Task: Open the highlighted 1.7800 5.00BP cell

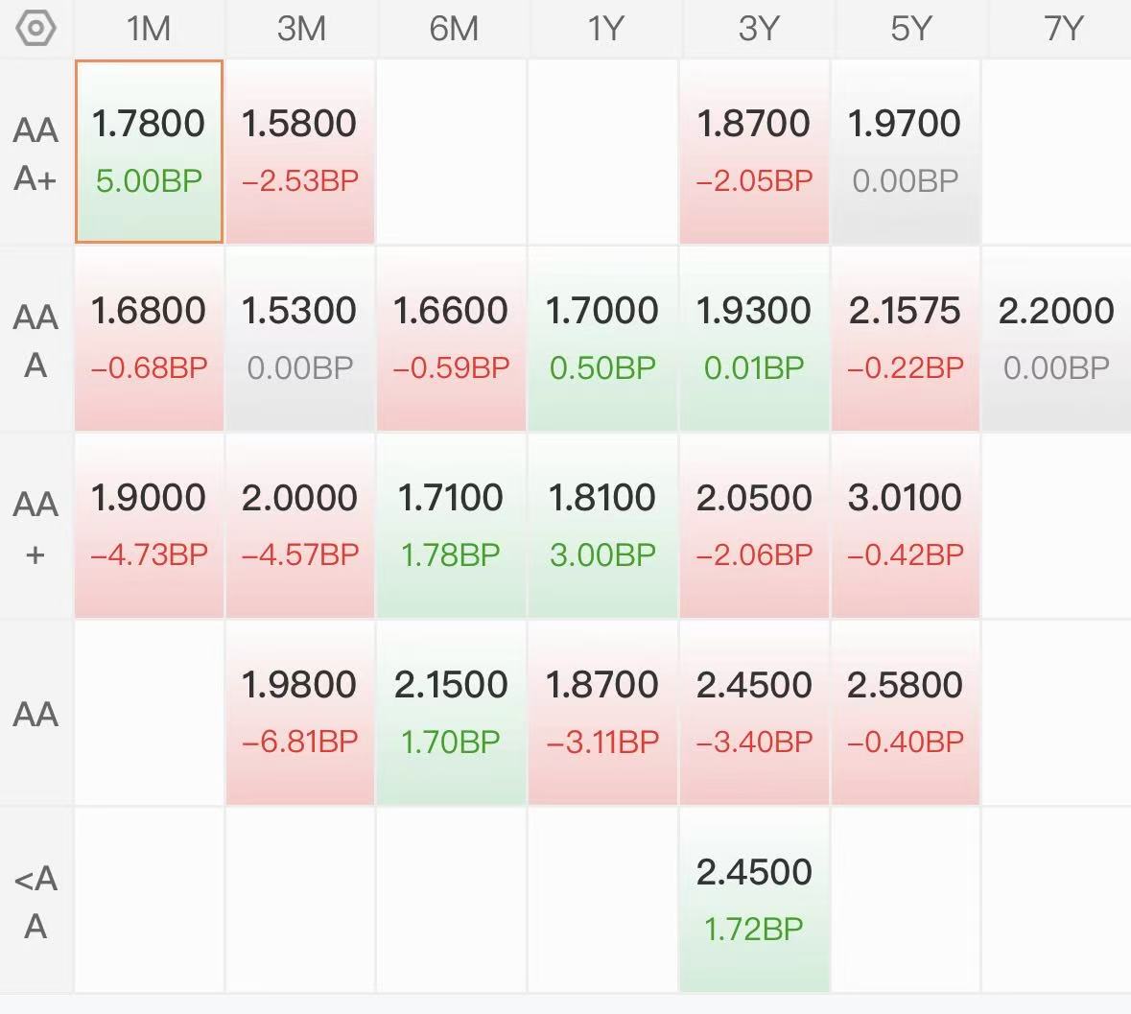Action: (149, 152)
